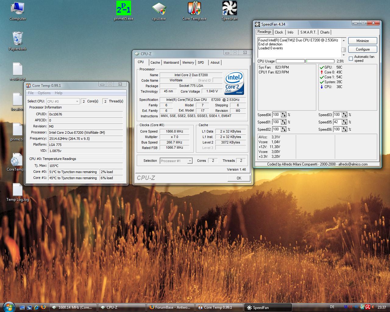The image size is (390, 312).
Task: Click the taskbar clock showing 23:37
Action: pyautogui.click(x=382, y=307)
